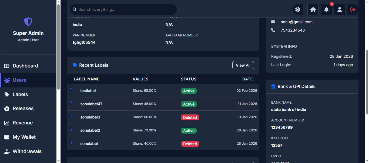Click the search magnifier icon
369x163 pixels.
pos(75,9)
